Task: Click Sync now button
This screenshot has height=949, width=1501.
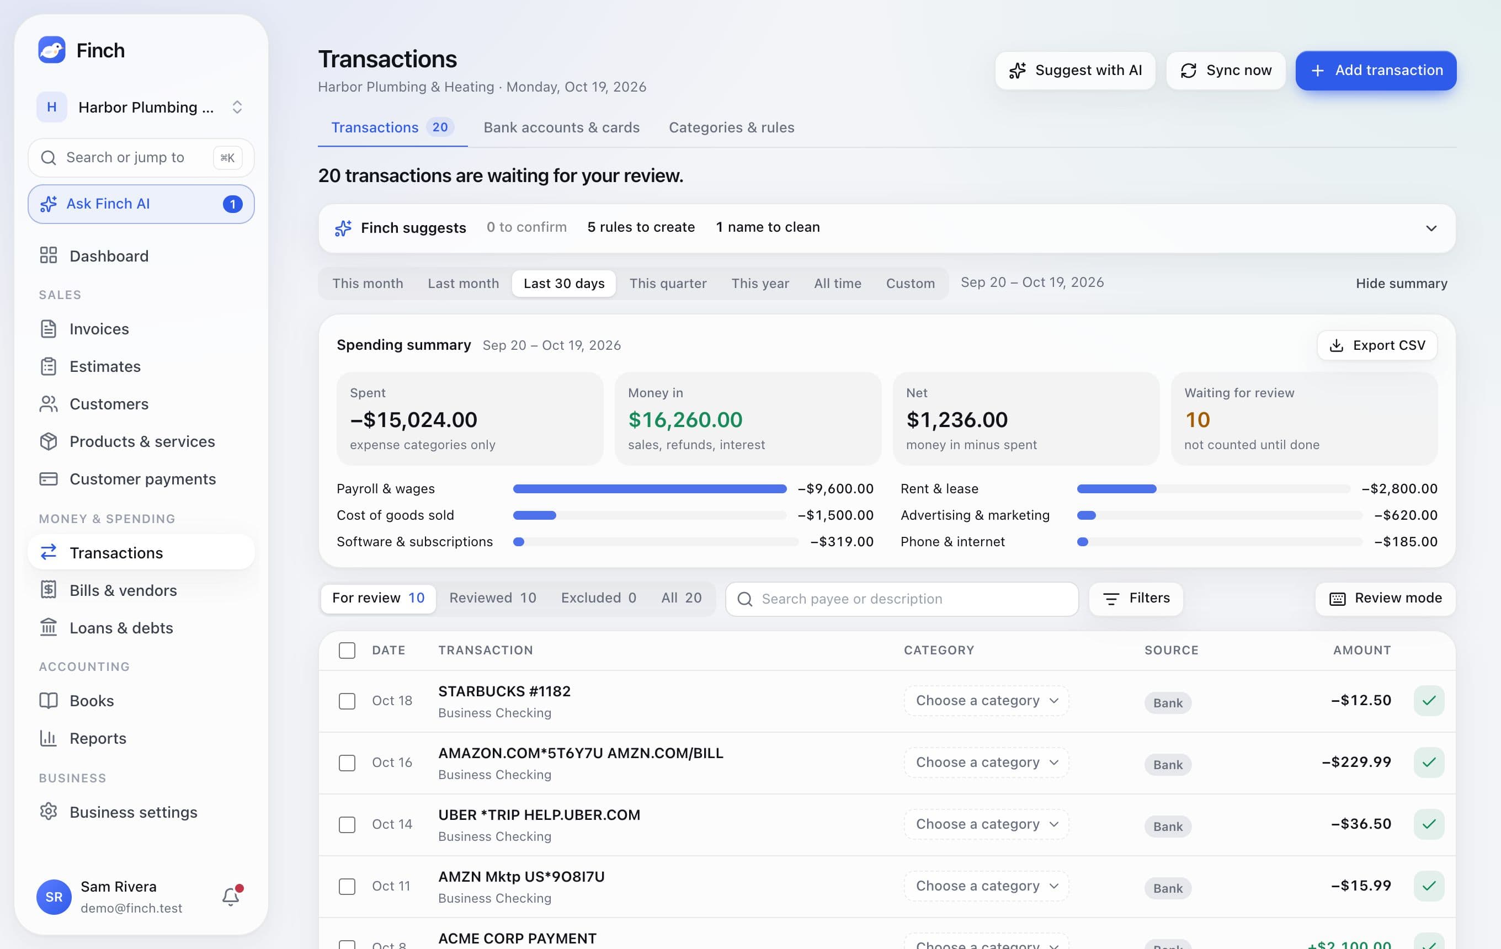Action: point(1226,71)
